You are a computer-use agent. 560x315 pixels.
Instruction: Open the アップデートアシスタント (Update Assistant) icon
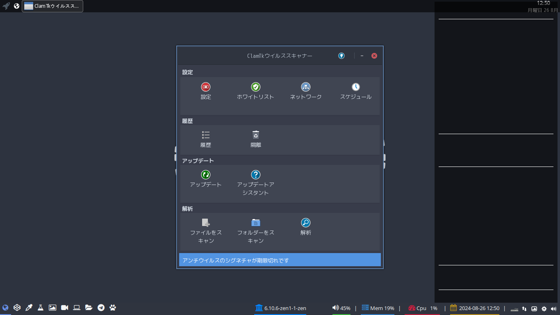pyautogui.click(x=256, y=175)
